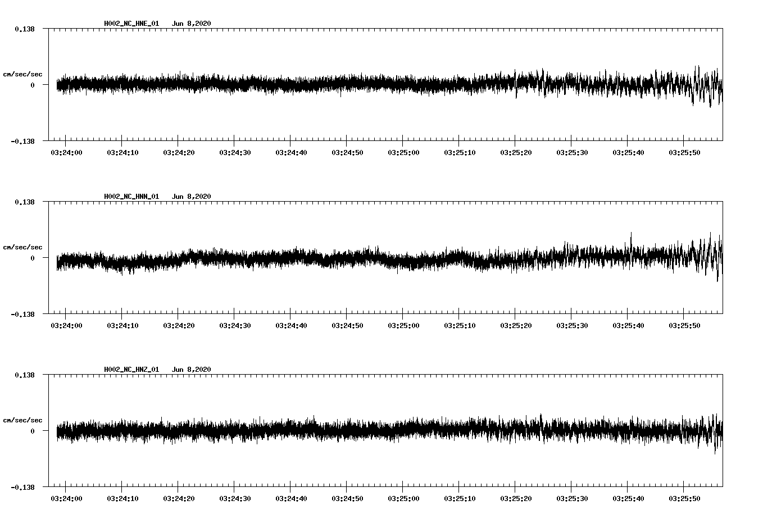Click the 03:25:40 time label on the HNZ plot

pos(628,498)
